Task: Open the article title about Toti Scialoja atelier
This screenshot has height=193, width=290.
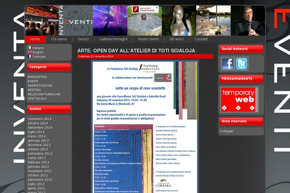Action: pos(136,51)
